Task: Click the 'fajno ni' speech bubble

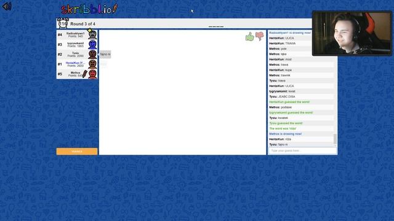Action: point(105,54)
